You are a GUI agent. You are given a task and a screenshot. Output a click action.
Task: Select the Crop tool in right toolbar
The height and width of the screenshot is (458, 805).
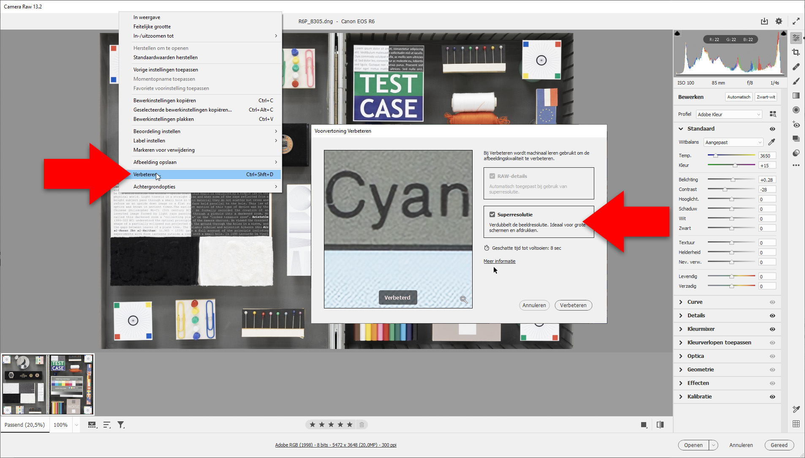[796, 52]
